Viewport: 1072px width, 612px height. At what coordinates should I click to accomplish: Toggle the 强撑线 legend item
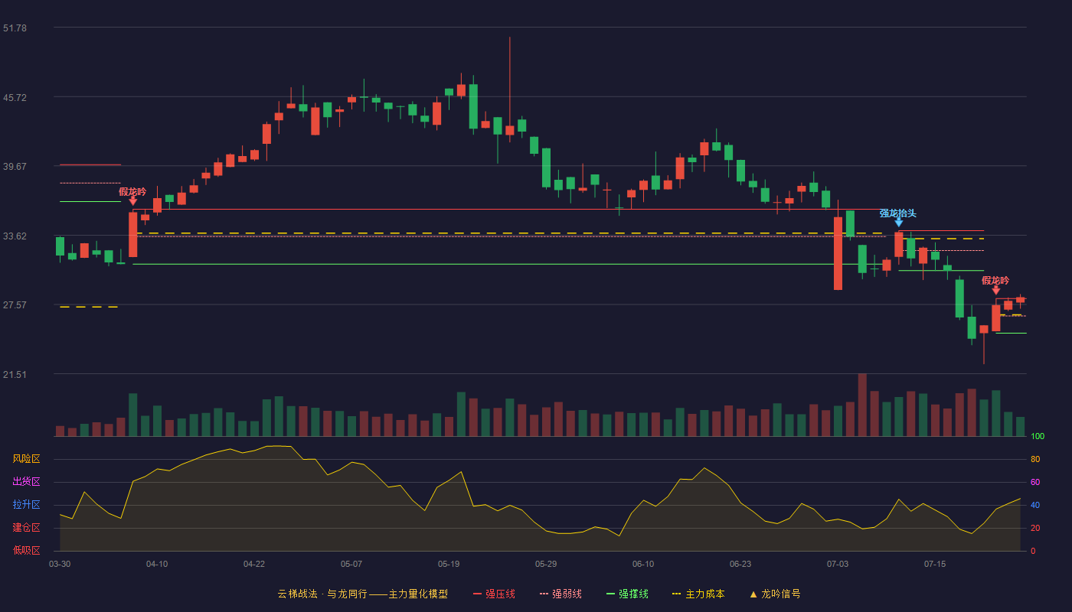point(627,594)
